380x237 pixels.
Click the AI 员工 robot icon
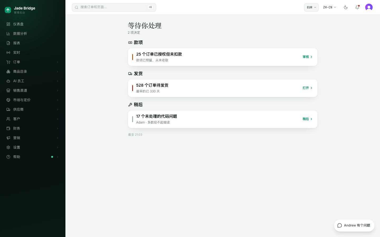8,81
